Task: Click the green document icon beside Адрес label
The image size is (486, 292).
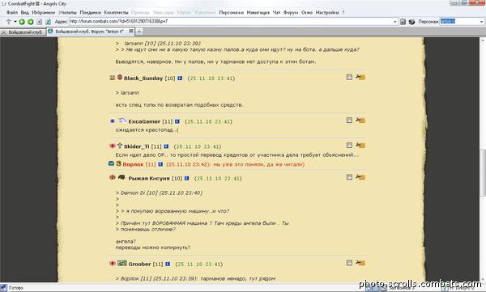Action: (48, 22)
